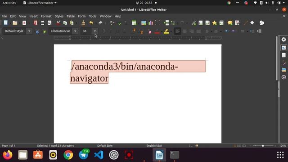
Task: Align text left
Action: pos(177,31)
